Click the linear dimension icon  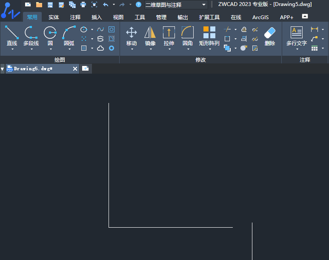[x=314, y=29]
